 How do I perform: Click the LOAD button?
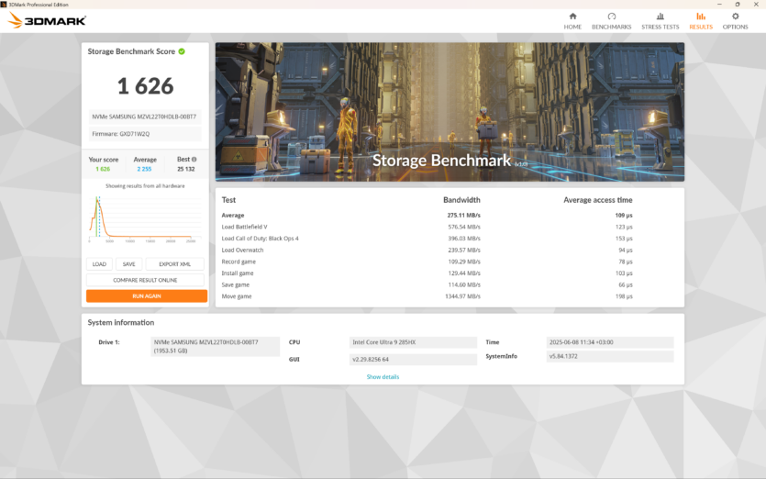[x=99, y=264]
